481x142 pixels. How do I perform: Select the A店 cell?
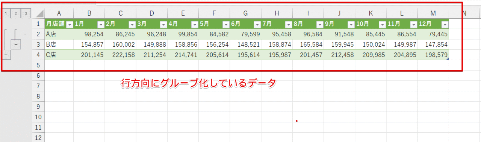(x=59, y=34)
